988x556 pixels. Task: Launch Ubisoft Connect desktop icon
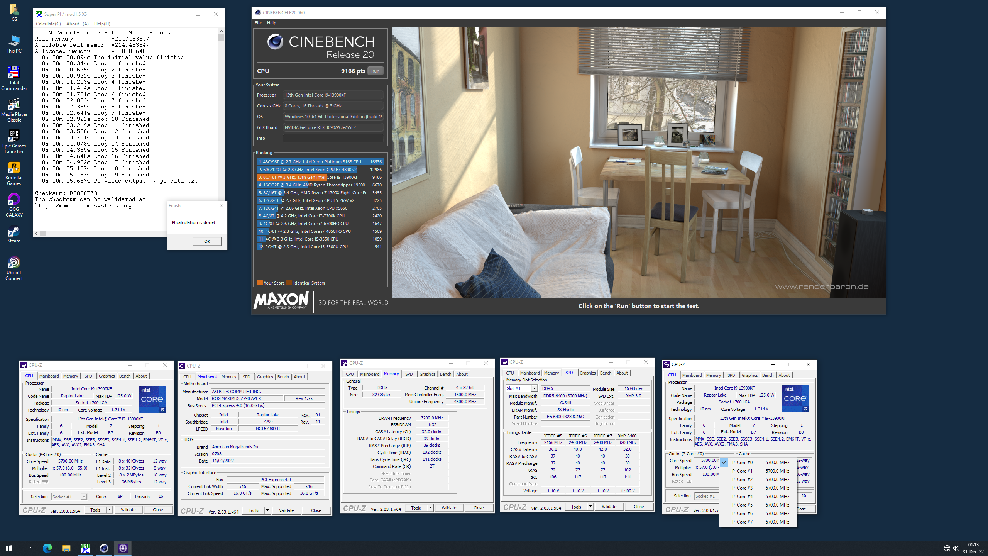[x=14, y=268]
